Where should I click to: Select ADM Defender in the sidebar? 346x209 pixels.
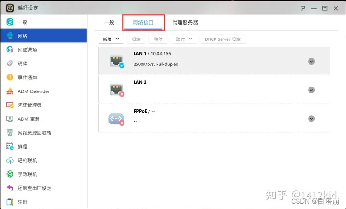(x=44, y=91)
